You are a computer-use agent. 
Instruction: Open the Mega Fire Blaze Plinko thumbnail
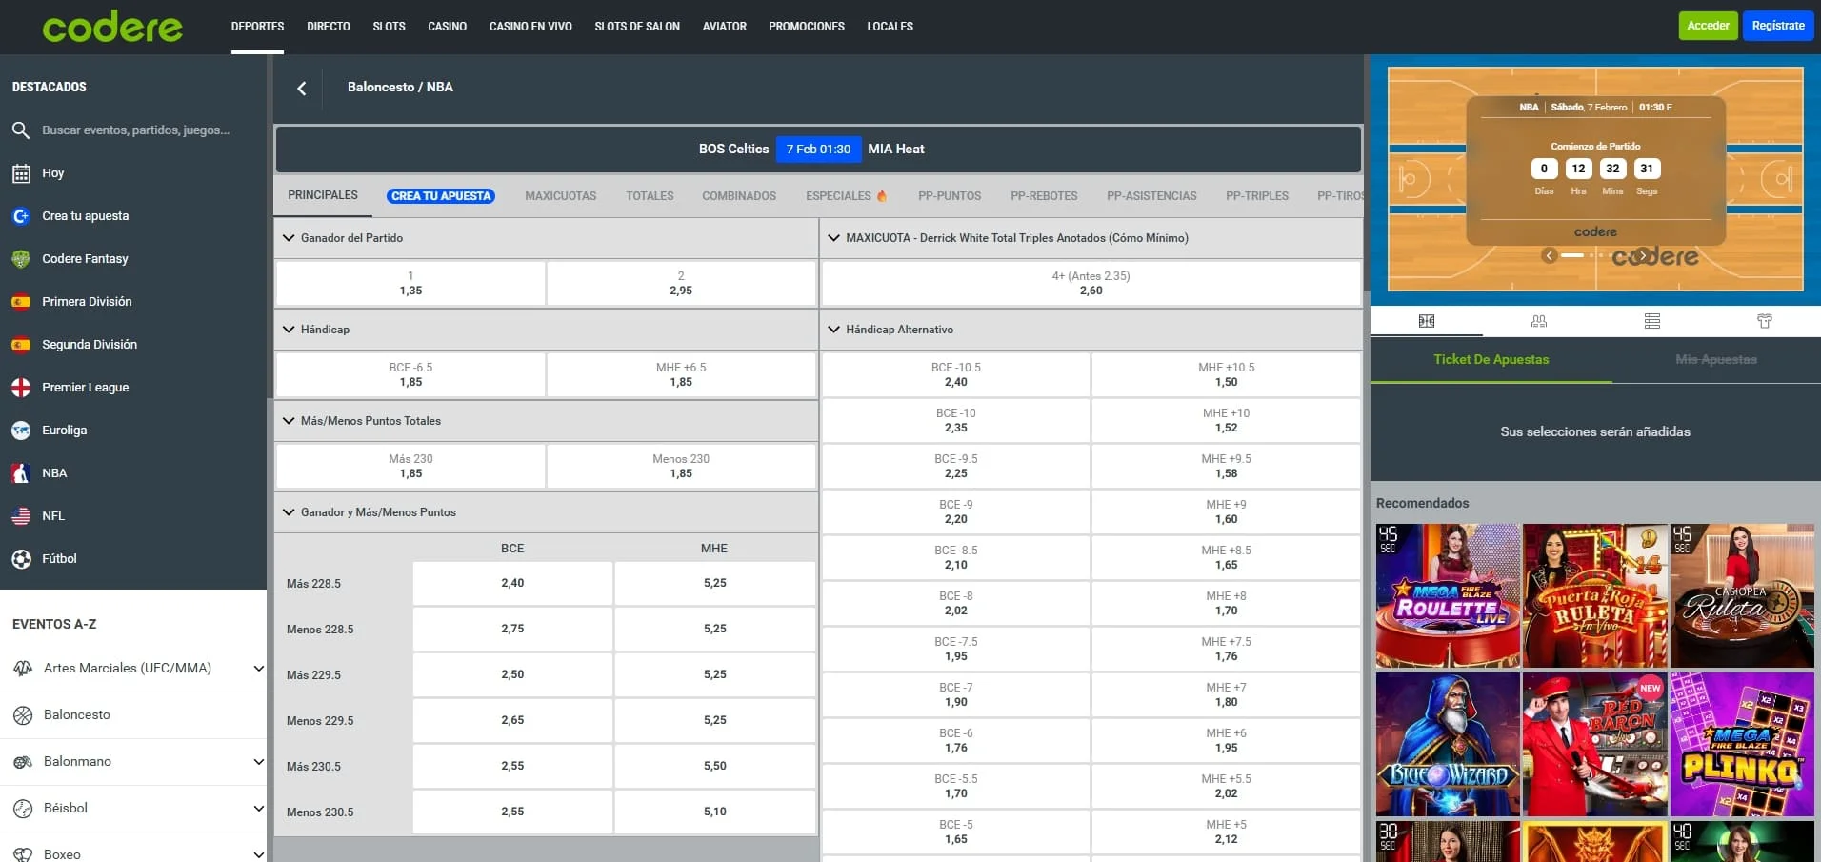(1742, 744)
